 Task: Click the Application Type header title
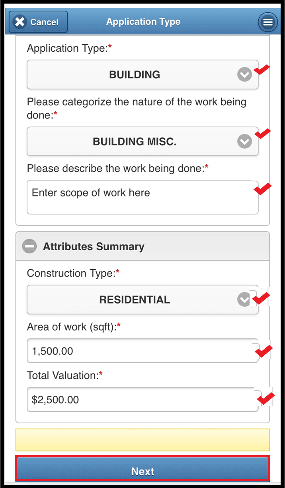(143, 22)
